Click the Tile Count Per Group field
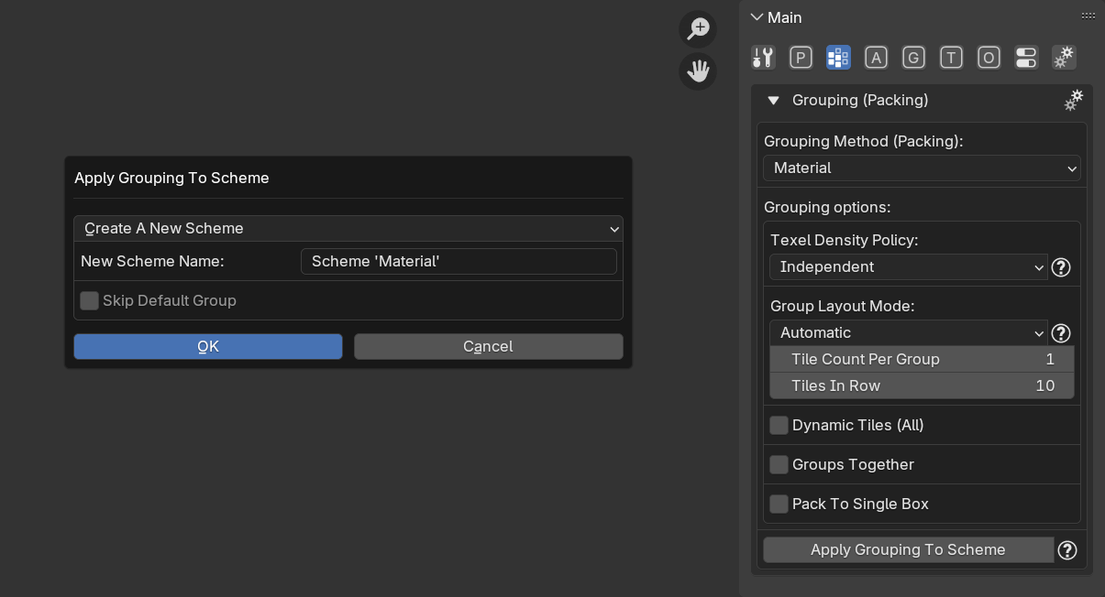 [922, 359]
